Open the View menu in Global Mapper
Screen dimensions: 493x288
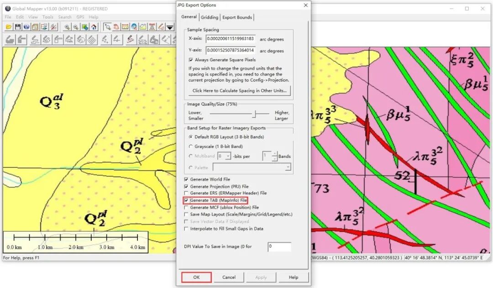[33, 17]
